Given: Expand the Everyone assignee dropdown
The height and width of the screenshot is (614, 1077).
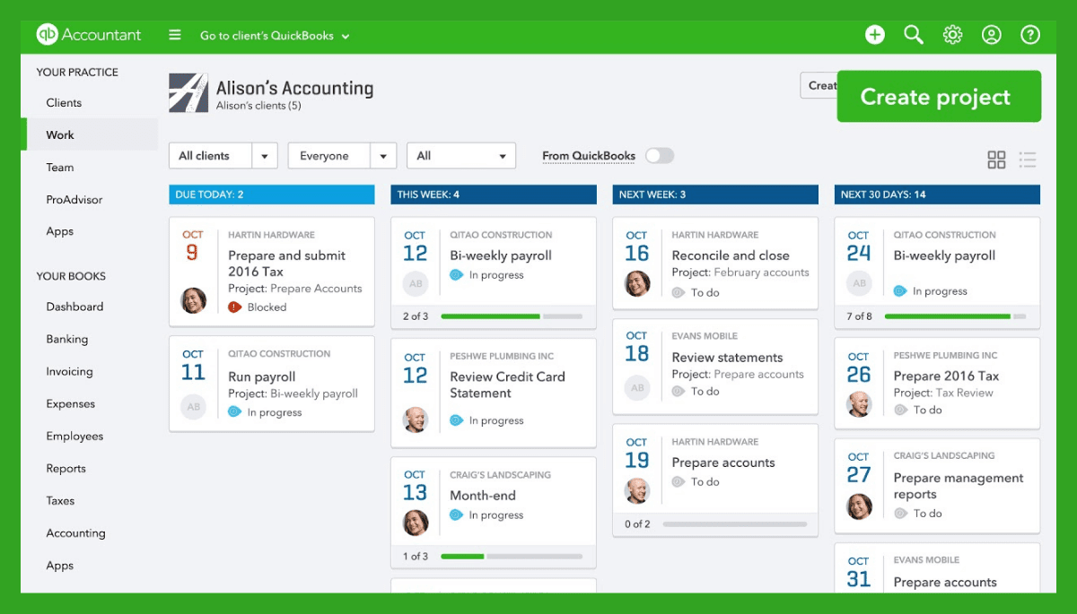Looking at the screenshot, I should point(342,155).
